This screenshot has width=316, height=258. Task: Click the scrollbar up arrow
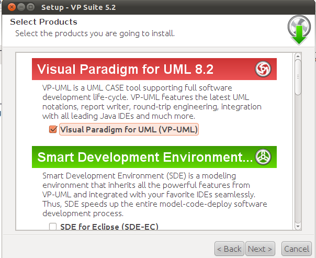pos(298,56)
